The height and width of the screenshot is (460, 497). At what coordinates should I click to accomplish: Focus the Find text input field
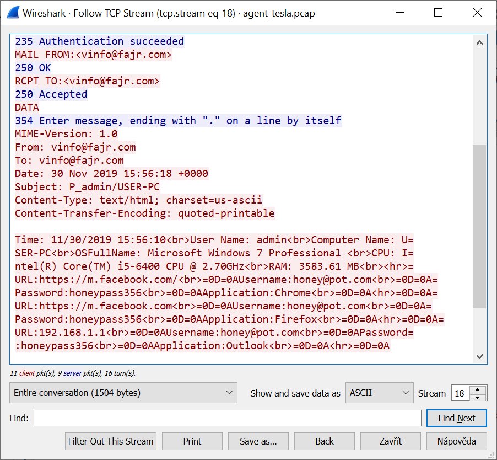[227, 418]
